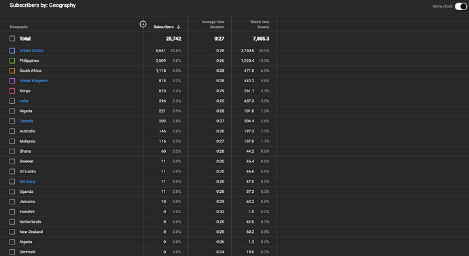Click Eswatini average view duration 0:32
Image resolution: width=469 pixels, height=256 pixels.
click(x=220, y=212)
